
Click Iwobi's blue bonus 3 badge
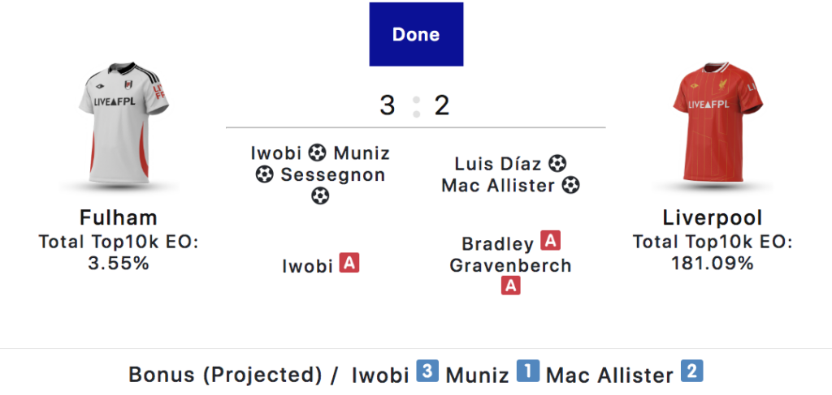(427, 371)
